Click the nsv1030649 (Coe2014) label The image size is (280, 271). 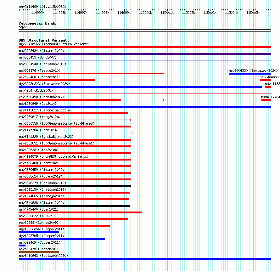tap(38, 104)
